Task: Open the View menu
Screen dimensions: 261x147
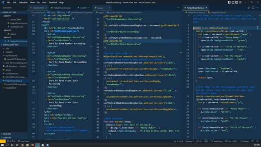Action: point(32,2)
